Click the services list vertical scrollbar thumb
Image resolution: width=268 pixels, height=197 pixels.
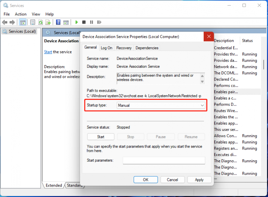point(264,64)
